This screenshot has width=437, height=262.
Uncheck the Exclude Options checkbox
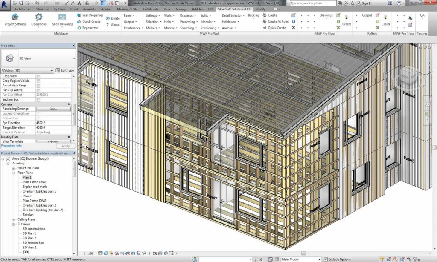326,259
